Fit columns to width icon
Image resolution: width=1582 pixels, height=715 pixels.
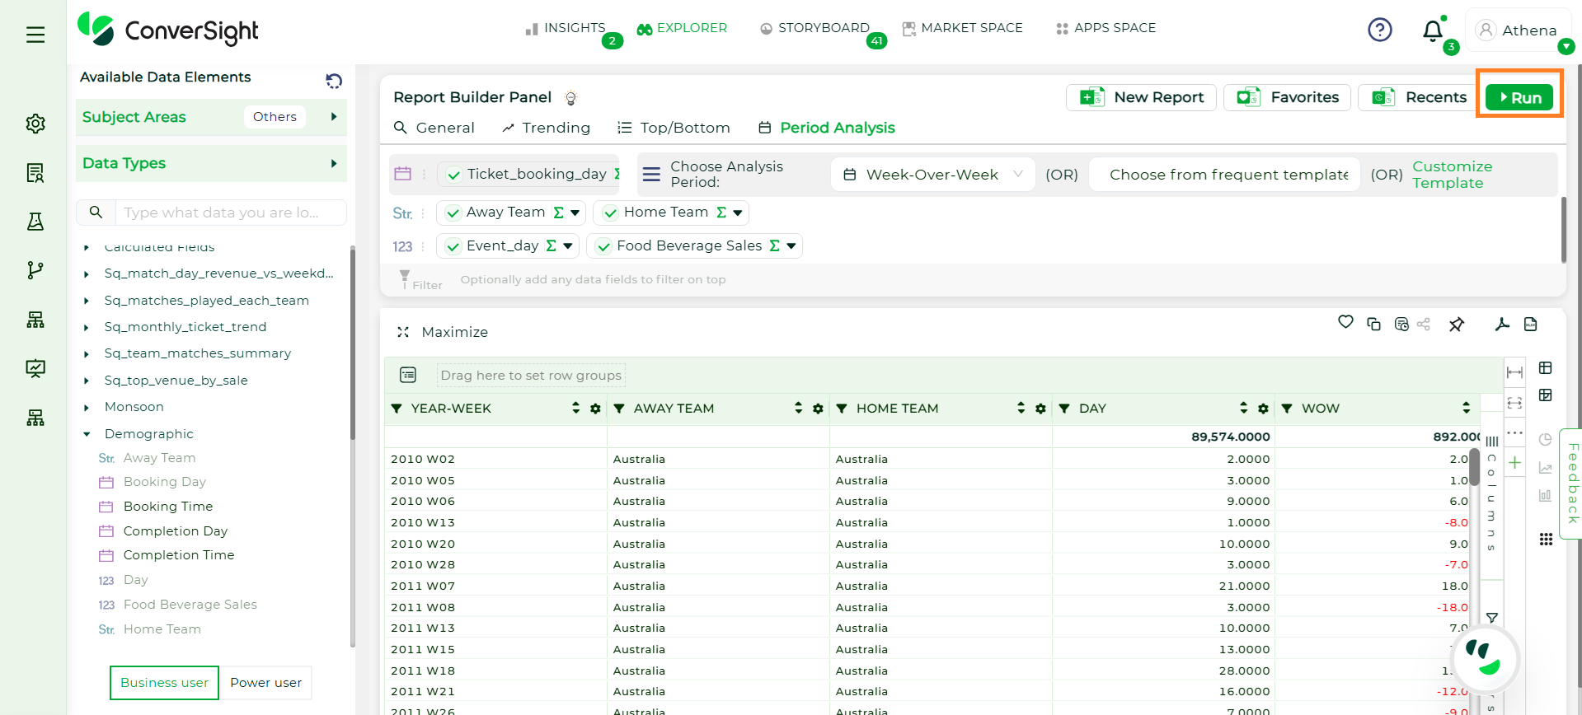point(1514,372)
